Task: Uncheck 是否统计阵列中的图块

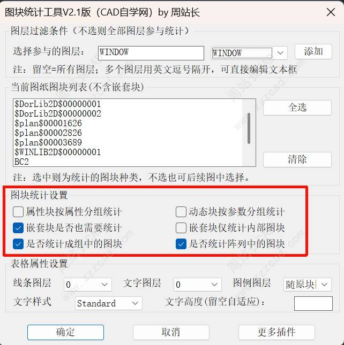Action: pos(181,244)
